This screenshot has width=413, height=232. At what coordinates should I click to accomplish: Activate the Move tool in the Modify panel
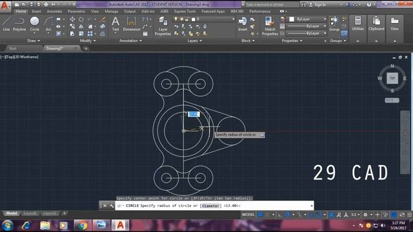click(72, 19)
